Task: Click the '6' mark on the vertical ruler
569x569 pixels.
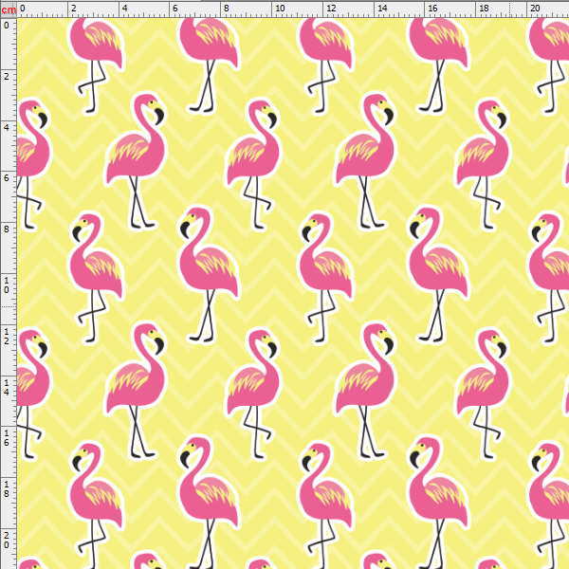Action: (7, 178)
